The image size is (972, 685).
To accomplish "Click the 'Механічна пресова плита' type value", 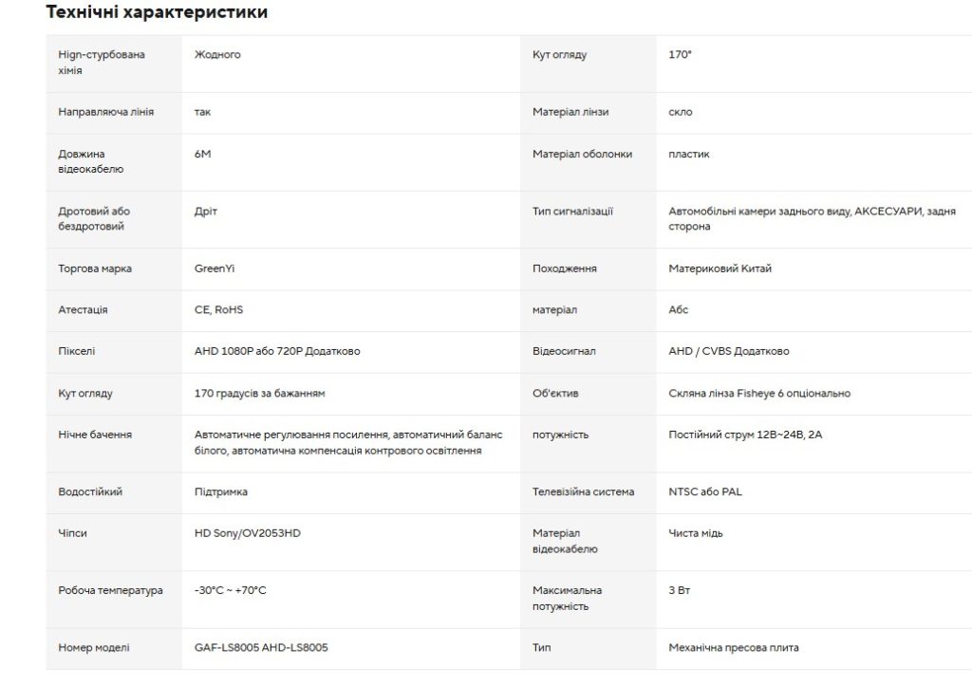I will (x=733, y=648).
